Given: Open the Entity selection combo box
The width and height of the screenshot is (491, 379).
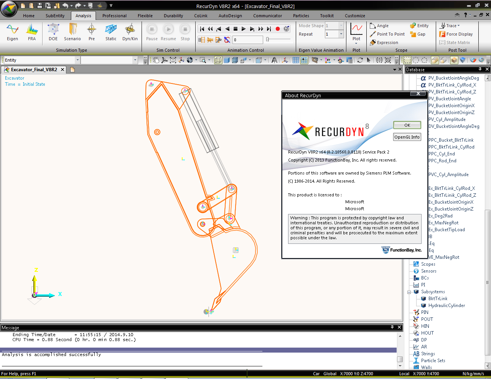Looking at the screenshot, I should pyautogui.click(x=41, y=60).
